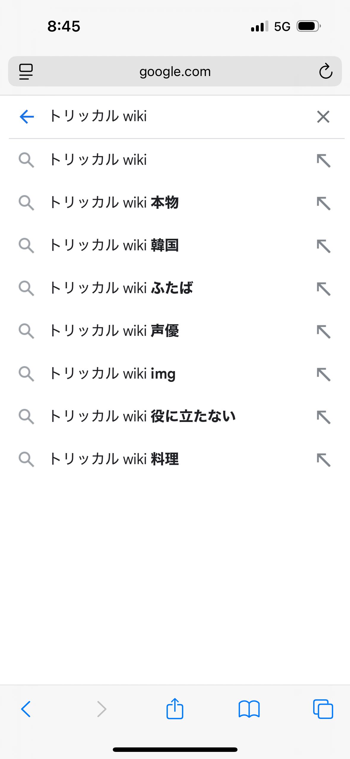Go back with Safari's bottom back chevron
Image resolution: width=350 pixels, height=759 pixels.
click(26, 709)
